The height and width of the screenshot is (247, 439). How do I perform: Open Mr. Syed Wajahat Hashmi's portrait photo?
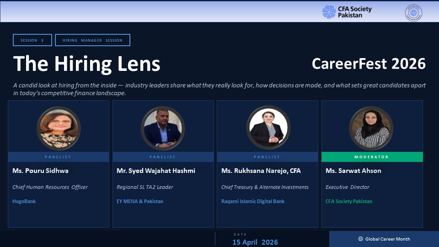163,128
